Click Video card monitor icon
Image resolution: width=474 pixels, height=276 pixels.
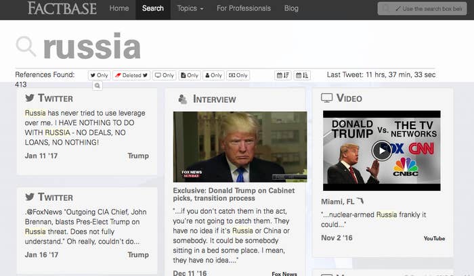[327, 98]
